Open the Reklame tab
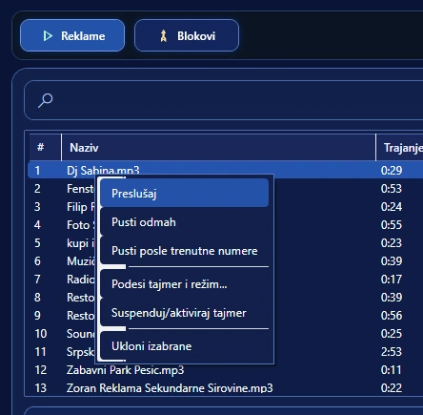This screenshot has height=415, width=423. point(72,35)
